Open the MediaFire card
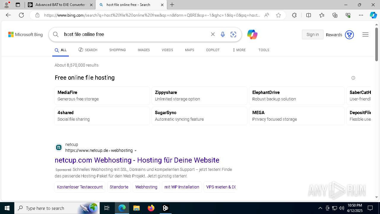380x214 pixels. [102, 96]
